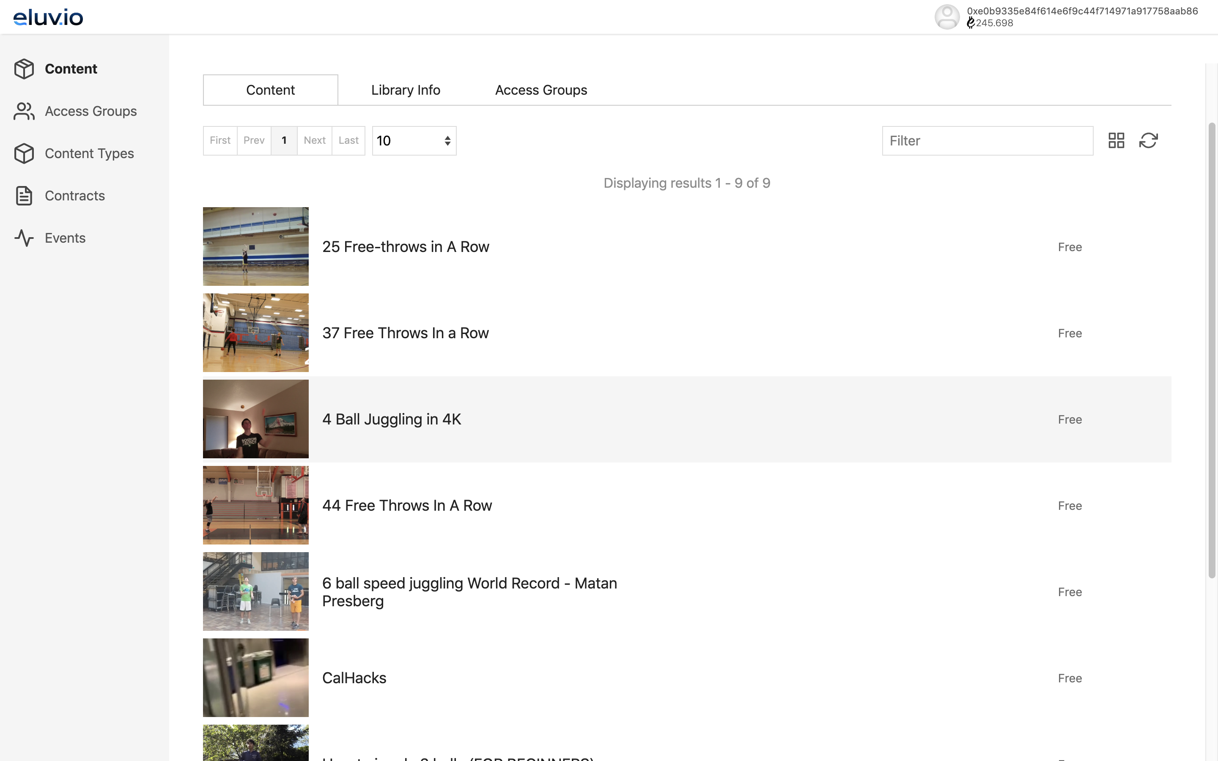The width and height of the screenshot is (1218, 761).
Task: Click the user profile avatar icon
Action: pos(947,17)
